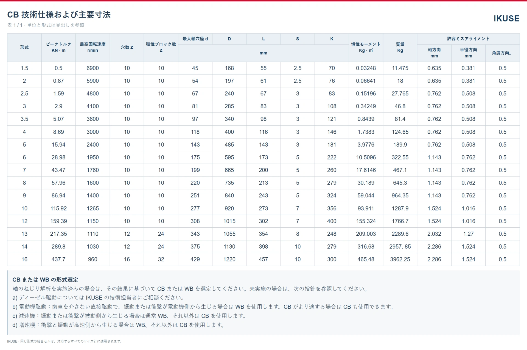This screenshot has width=527, height=350.
Task: Click the inertia value 0.03248
Action: click(366, 68)
